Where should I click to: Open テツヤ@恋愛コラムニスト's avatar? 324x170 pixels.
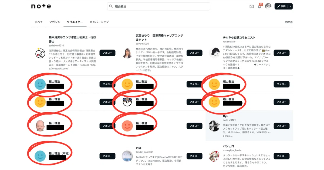tap(214, 53)
